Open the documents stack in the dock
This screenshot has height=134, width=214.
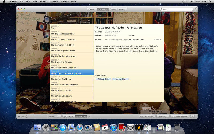pyautogui.click(x=160, y=127)
